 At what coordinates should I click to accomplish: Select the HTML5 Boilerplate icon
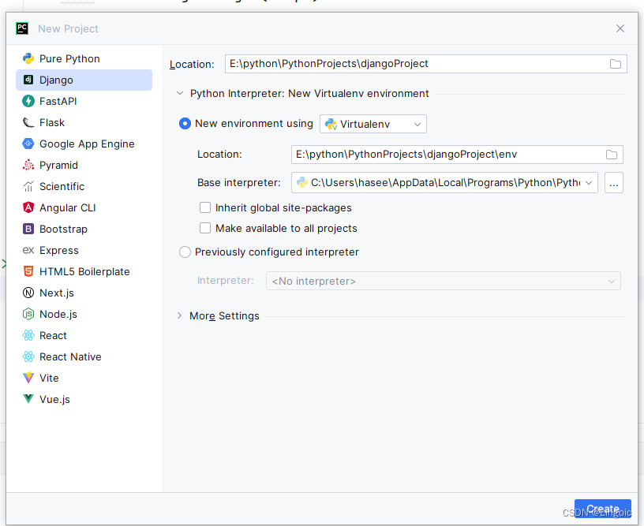[28, 271]
